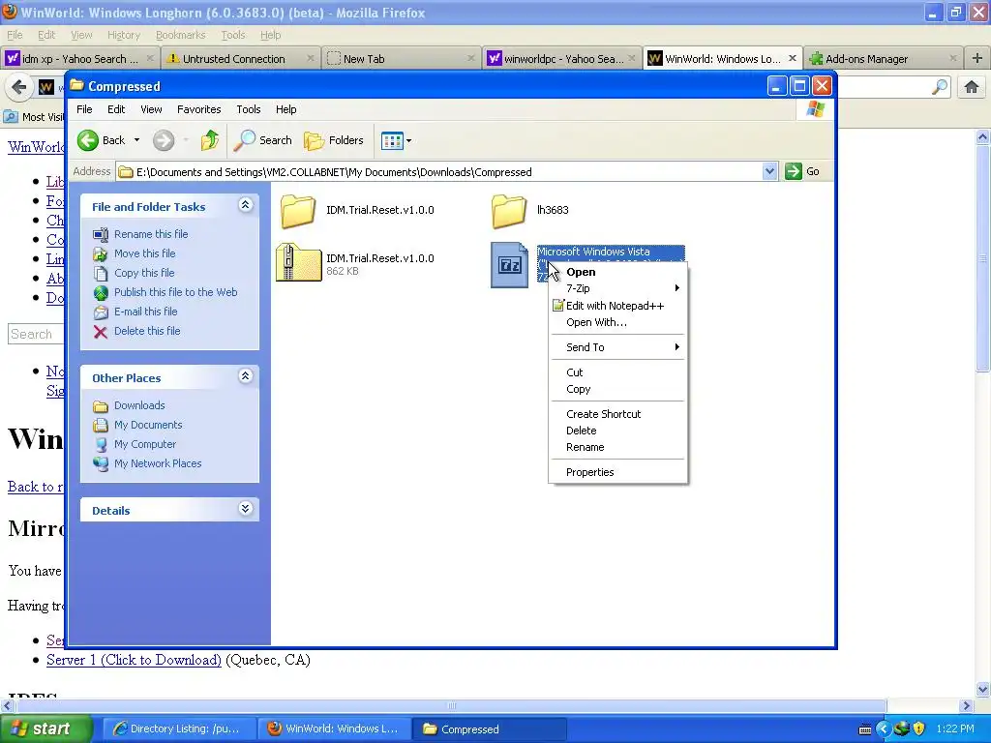
Task: Open Firefox's Bookmarks menu
Action: 181,36
